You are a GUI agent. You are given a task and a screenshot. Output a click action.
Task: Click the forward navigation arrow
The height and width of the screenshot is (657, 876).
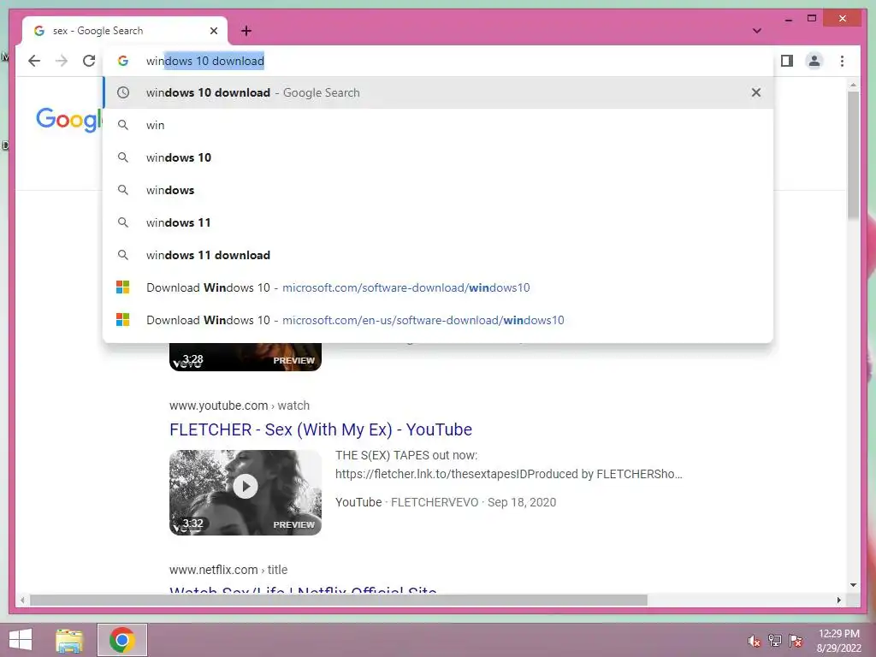[62, 61]
